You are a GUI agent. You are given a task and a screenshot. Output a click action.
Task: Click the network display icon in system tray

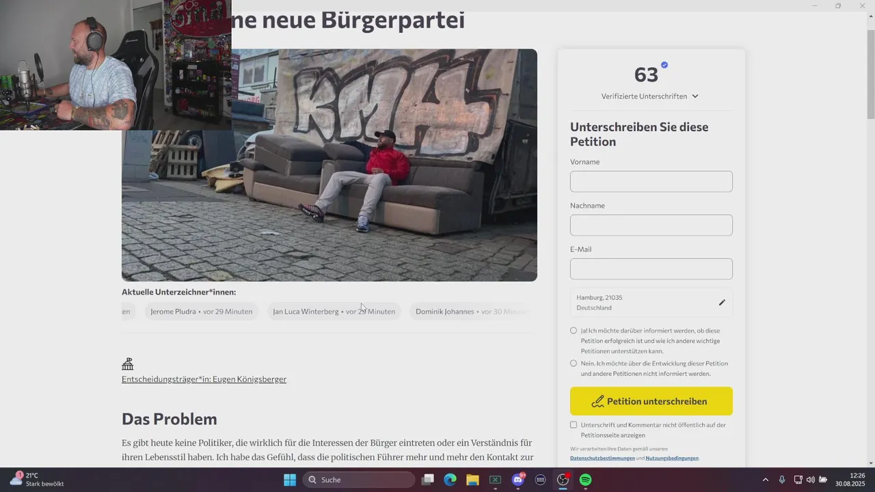pos(798,480)
